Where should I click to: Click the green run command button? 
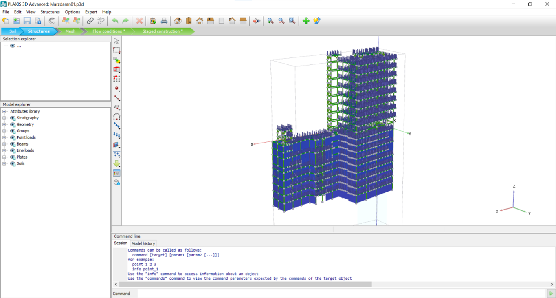(x=551, y=294)
